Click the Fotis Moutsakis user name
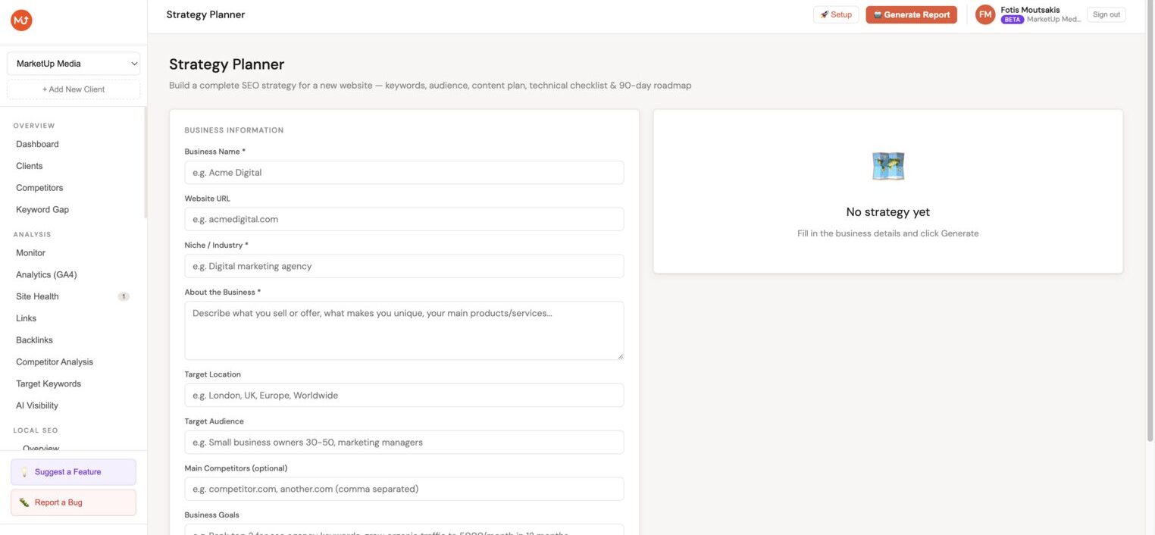The width and height of the screenshot is (1155, 535). click(1030, 10)
